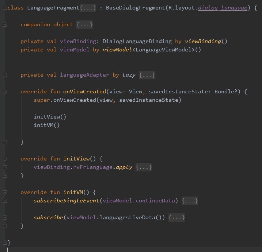The height and width of the screenshot is (252, 262).
Task: Expand folded languagesLiveData {...} lambda placeholder
Action: pos(176,217)
